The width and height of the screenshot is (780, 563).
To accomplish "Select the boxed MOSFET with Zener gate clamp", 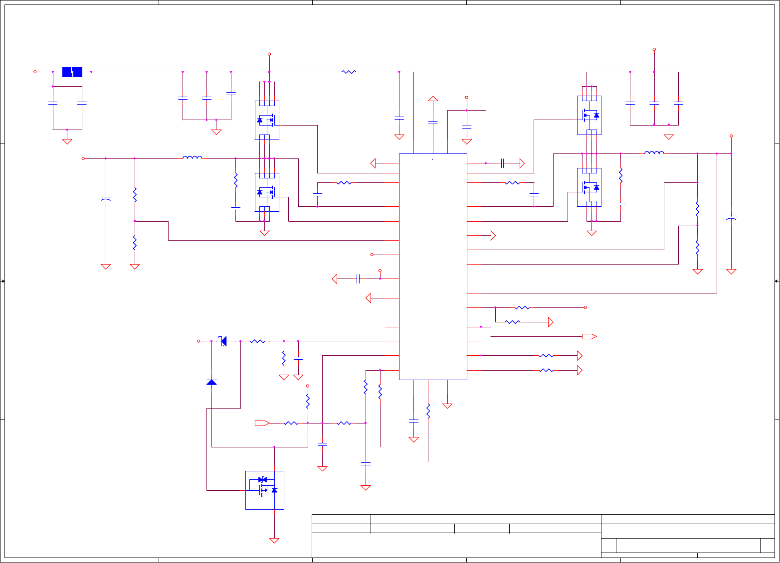I will click(x=265, y=490).
